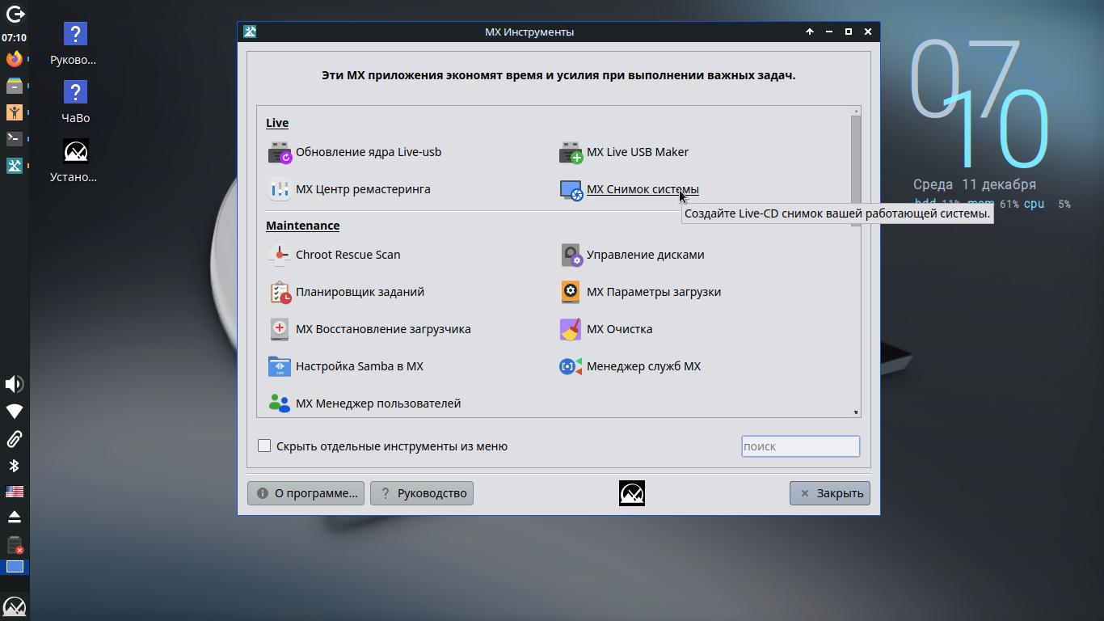Image resolution: width=1104 pixels, height=621 pixels.
Task: Open the MX start menu logo
Action: tap(15, 606)
